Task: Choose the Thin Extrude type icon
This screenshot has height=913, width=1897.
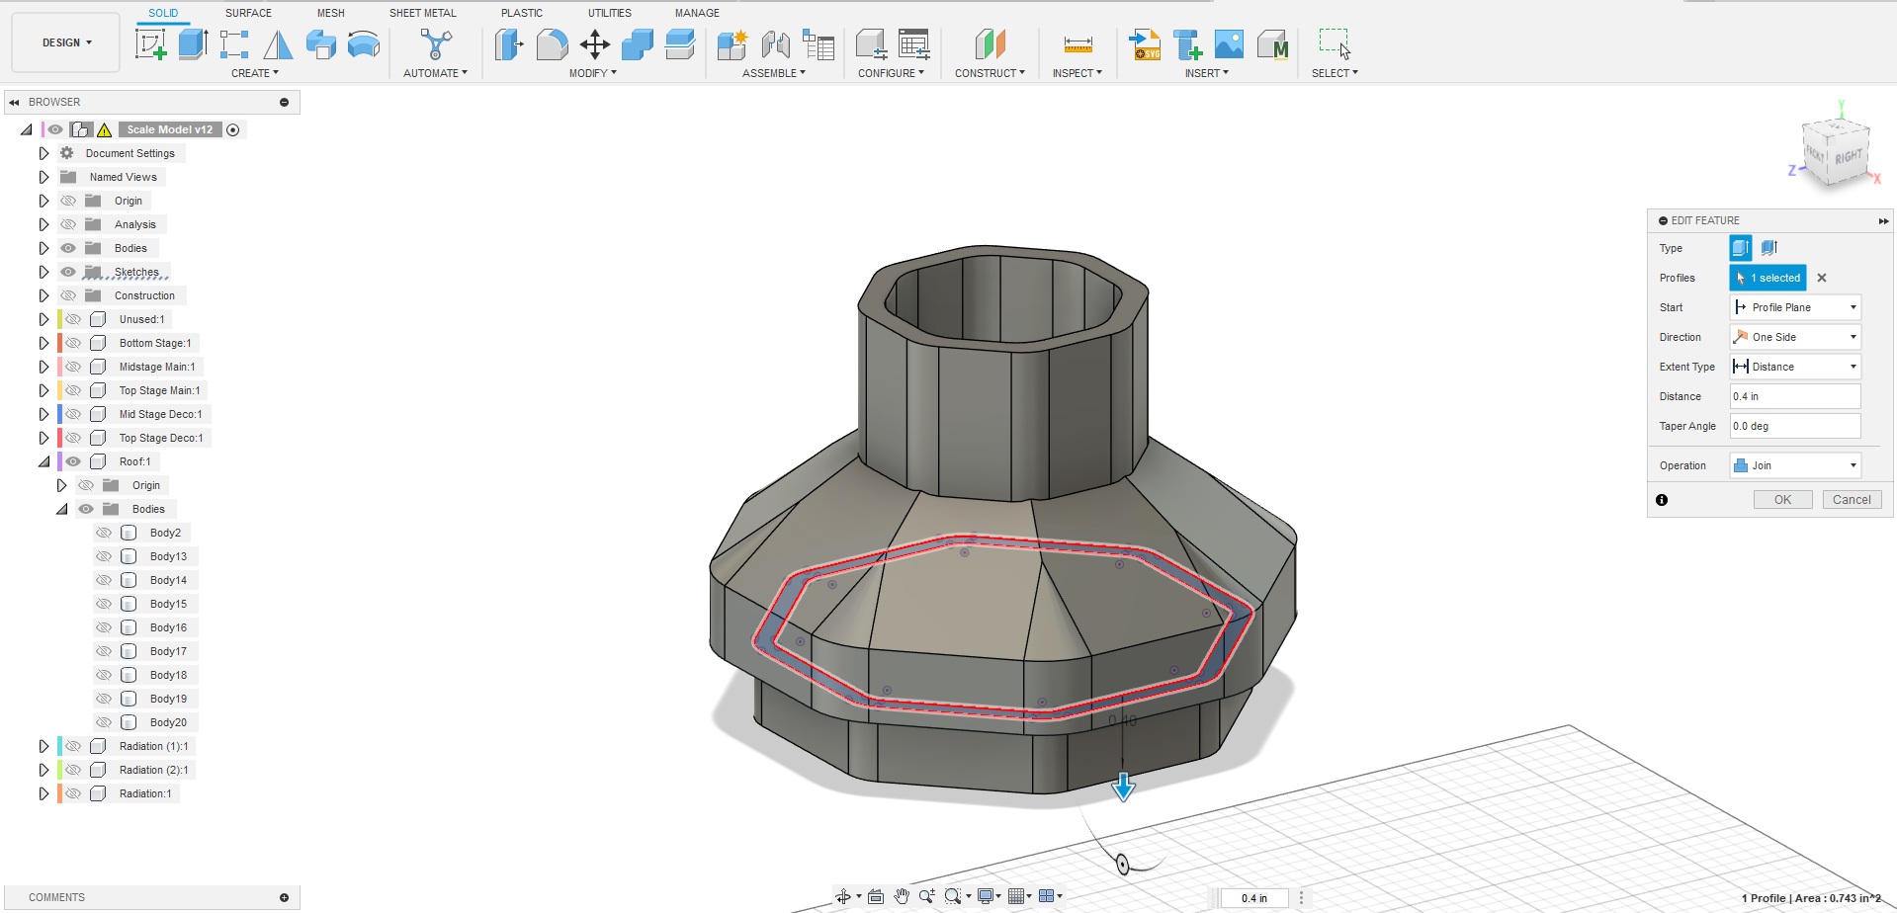Action: (1769, 248)
